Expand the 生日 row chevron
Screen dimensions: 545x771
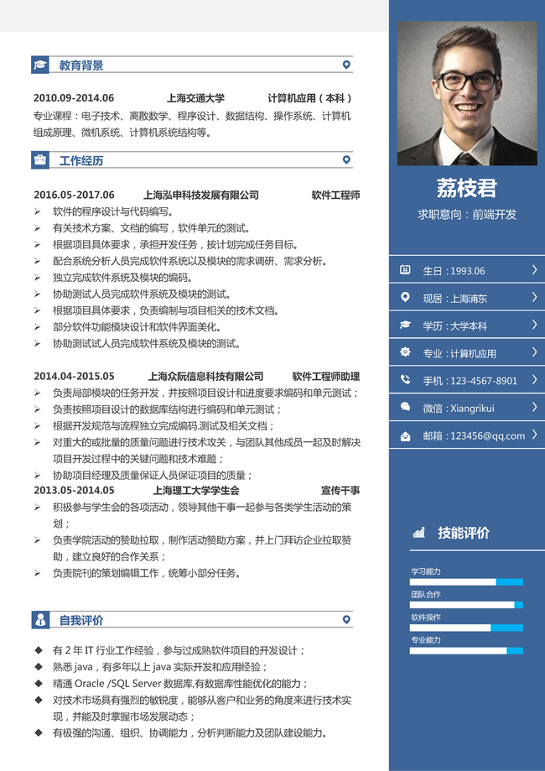click(x=535, y=269)
